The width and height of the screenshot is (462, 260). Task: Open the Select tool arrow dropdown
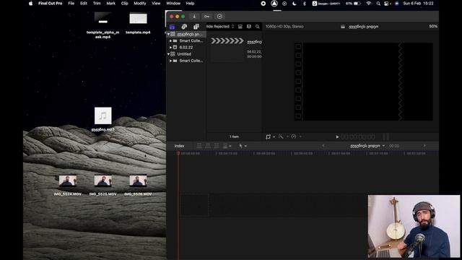(x=243, y=146)
